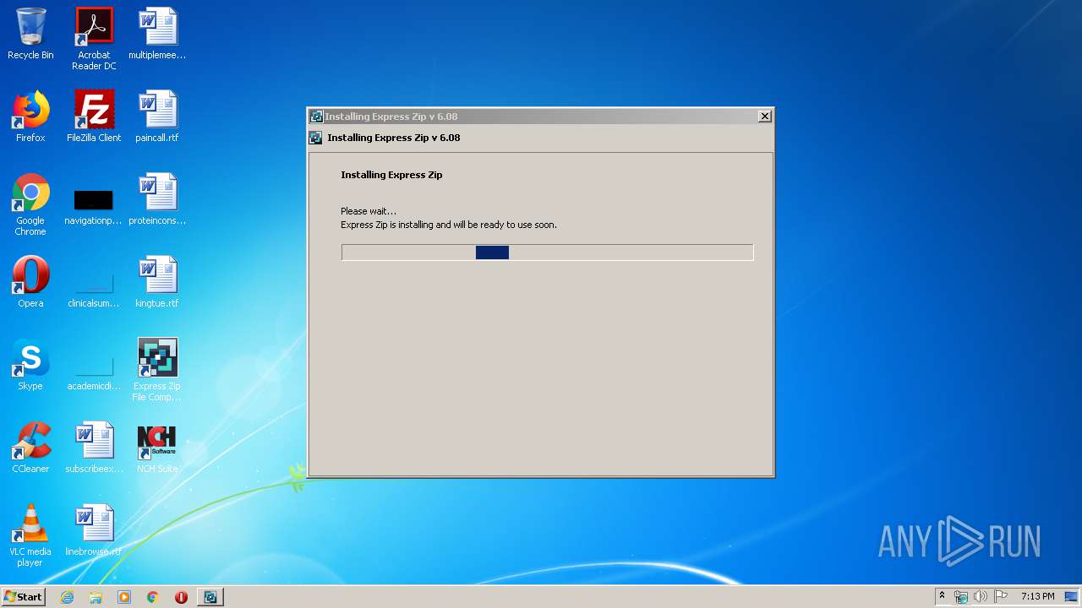This screenshot has width=1082, height=608.
Task: Click 'Express Zip is installing' message text
Action: click(448, 225)
